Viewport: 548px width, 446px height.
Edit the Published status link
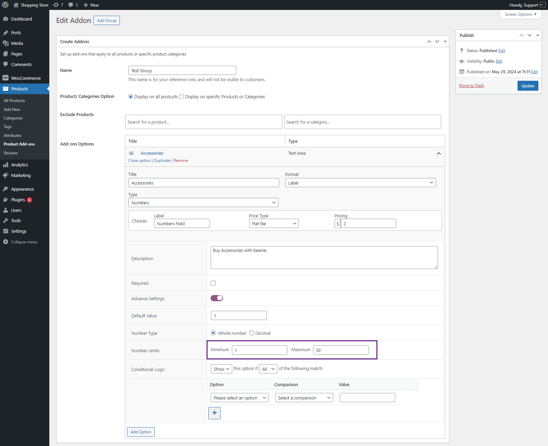pos(502,51)
